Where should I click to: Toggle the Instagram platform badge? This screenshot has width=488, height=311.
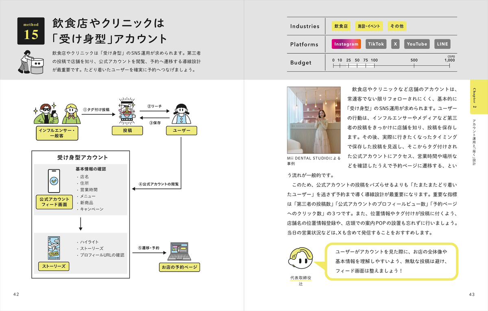pos(346,44)
